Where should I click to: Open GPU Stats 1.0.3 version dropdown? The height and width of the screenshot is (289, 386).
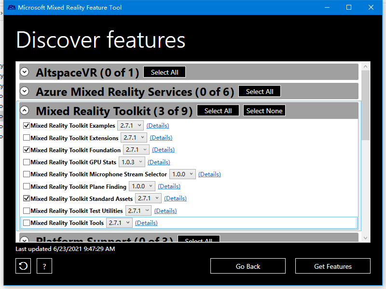[x=132, y=162]
